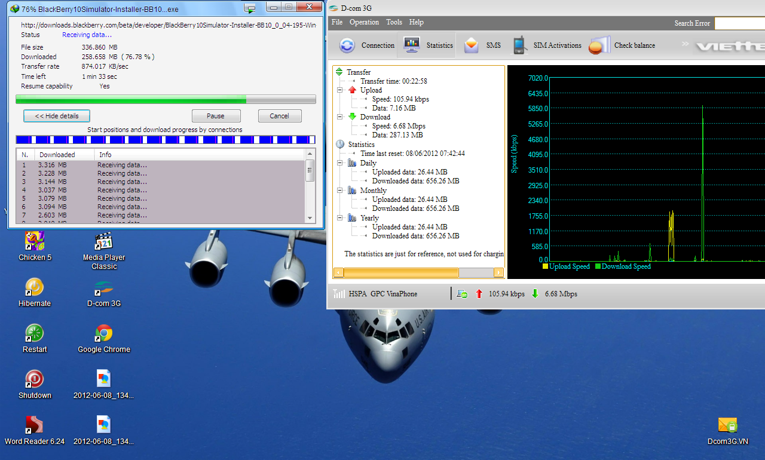Open the Google Chrome desktop shortcut
The height and width of the screenshot is (460, 765).
[104, 339]
